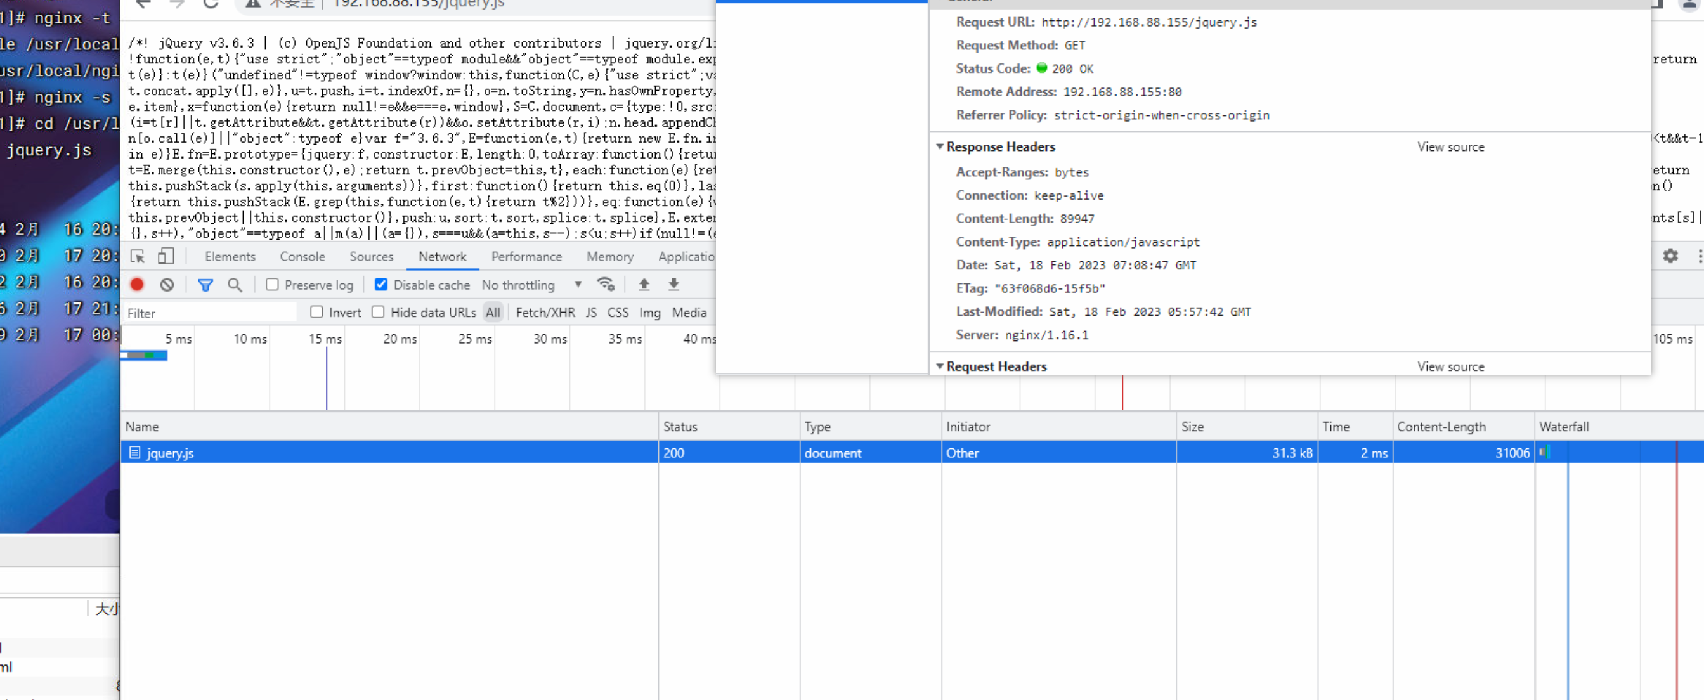Open the network conditions wifi icon
This screenshot has width=1704, height=700.
tap(605, 285)
